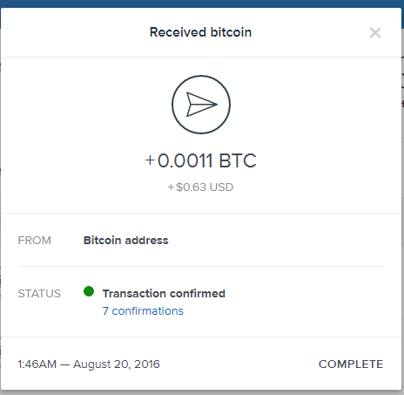
Task: Open the 7 confirmations link
Action: pyautogui.click(x=143, y=311)
